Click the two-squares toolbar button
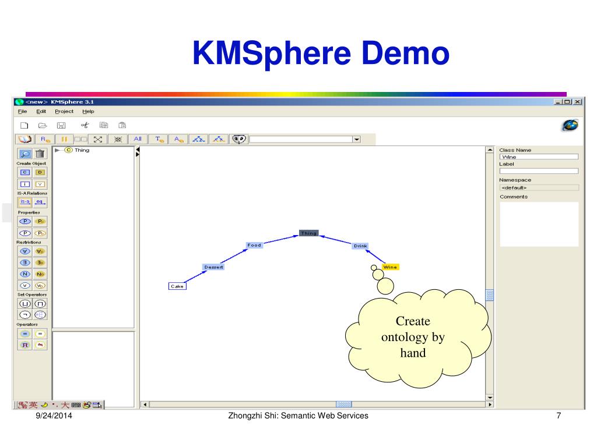Screen dimensions: 597x447 pyautogui.click(x=80, y=140)
